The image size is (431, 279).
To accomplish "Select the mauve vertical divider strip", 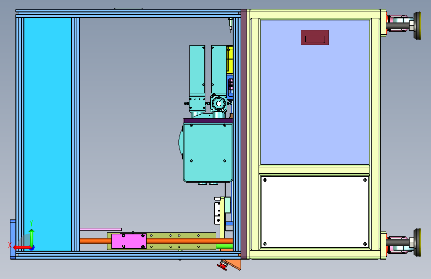I will coord(244,134).
